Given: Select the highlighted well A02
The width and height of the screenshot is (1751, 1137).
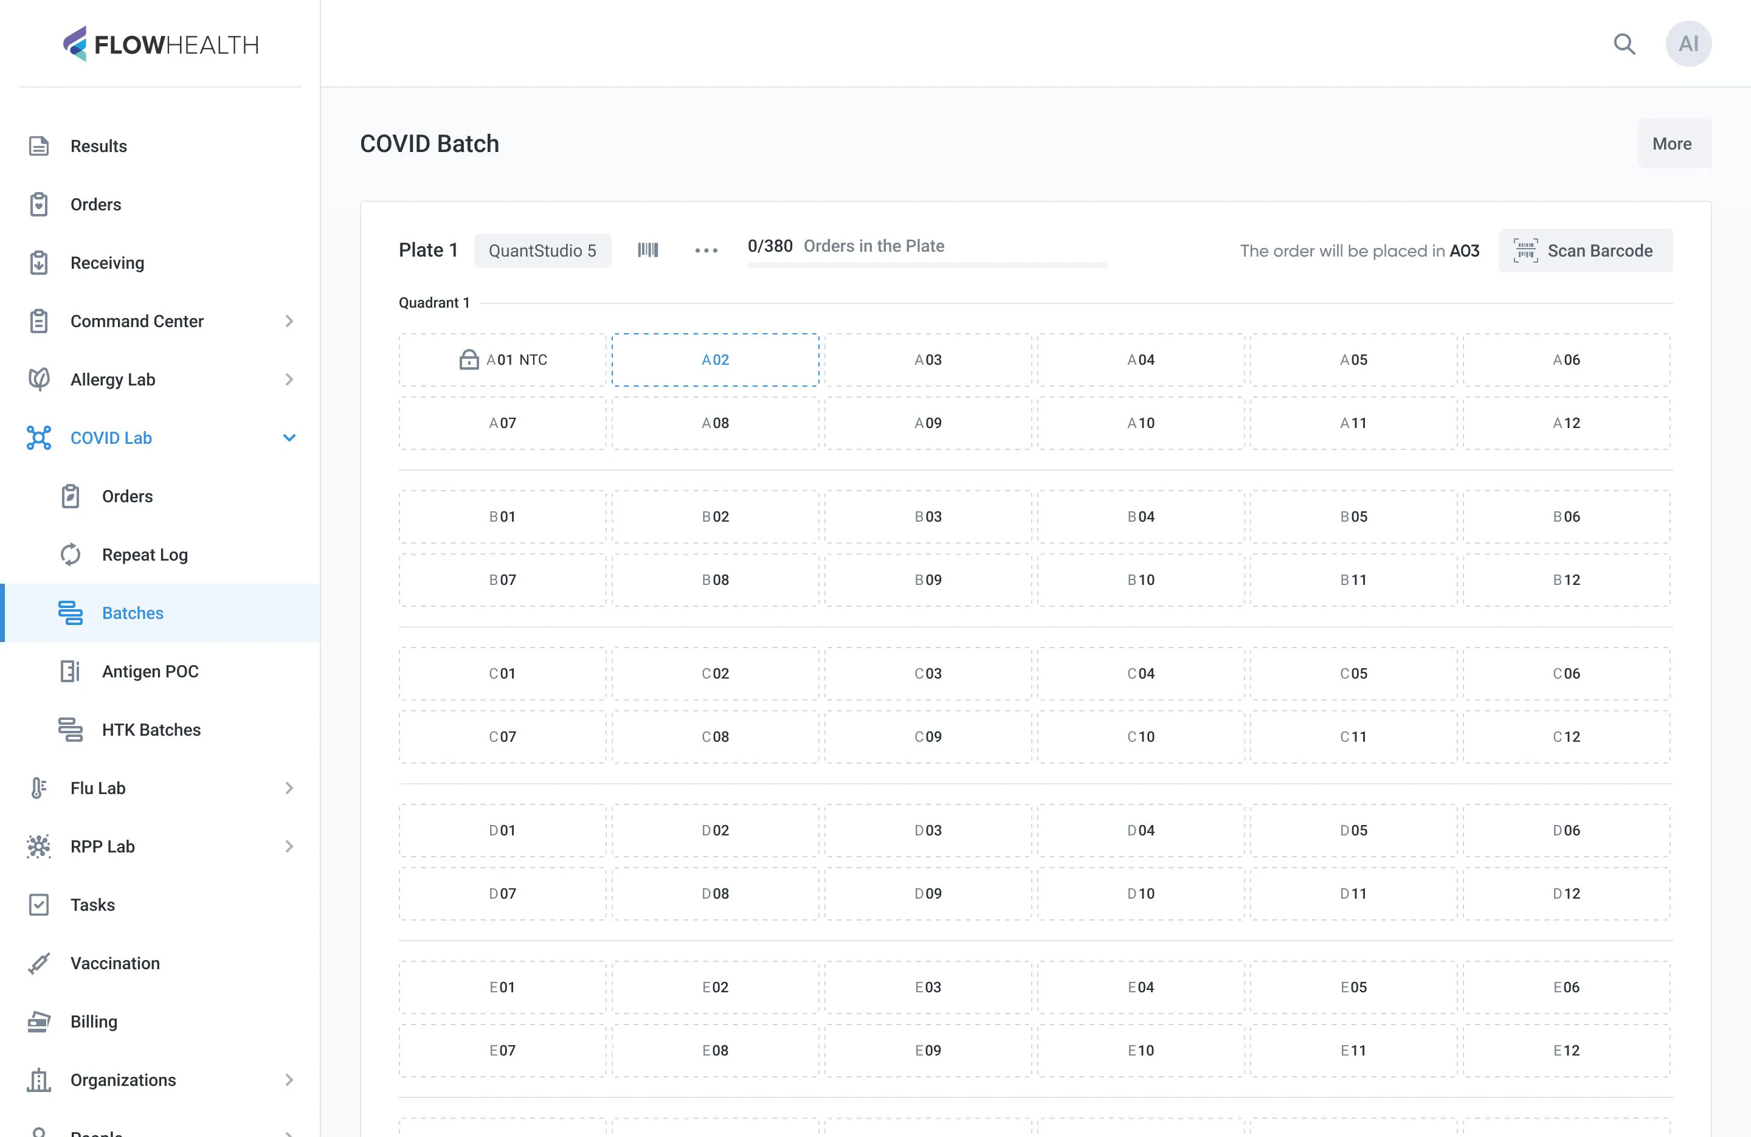Looking at the screenshot, I should (x=715, y=359).
